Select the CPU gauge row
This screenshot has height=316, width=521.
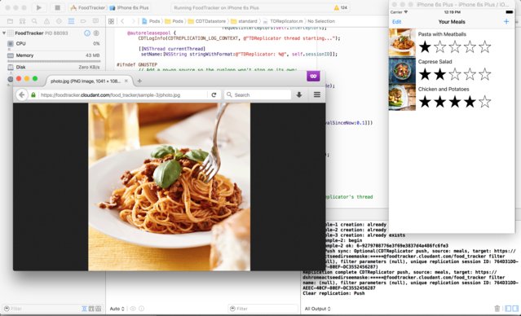click(x=53, y=43)
